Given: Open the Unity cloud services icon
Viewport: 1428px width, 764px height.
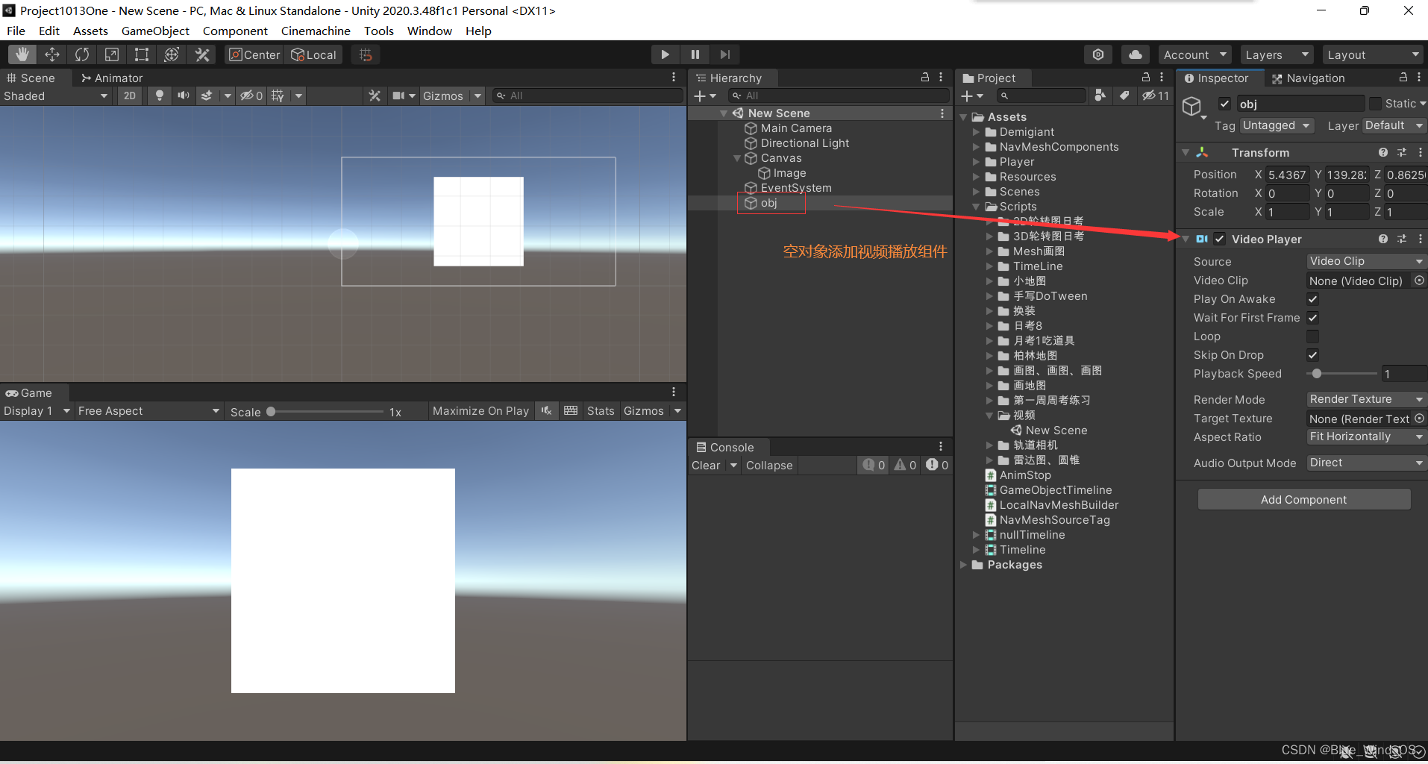Looking at the screenshot, I should click(x=1136, y=54).
